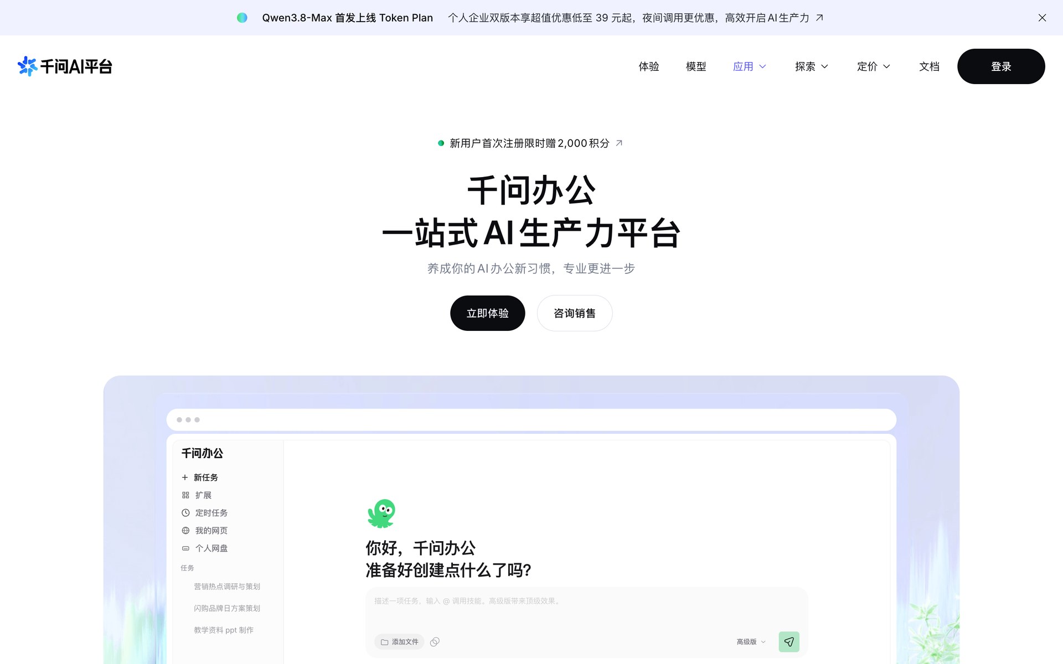Click the arrow next to 2,000积分 promo

pos(619,143)
